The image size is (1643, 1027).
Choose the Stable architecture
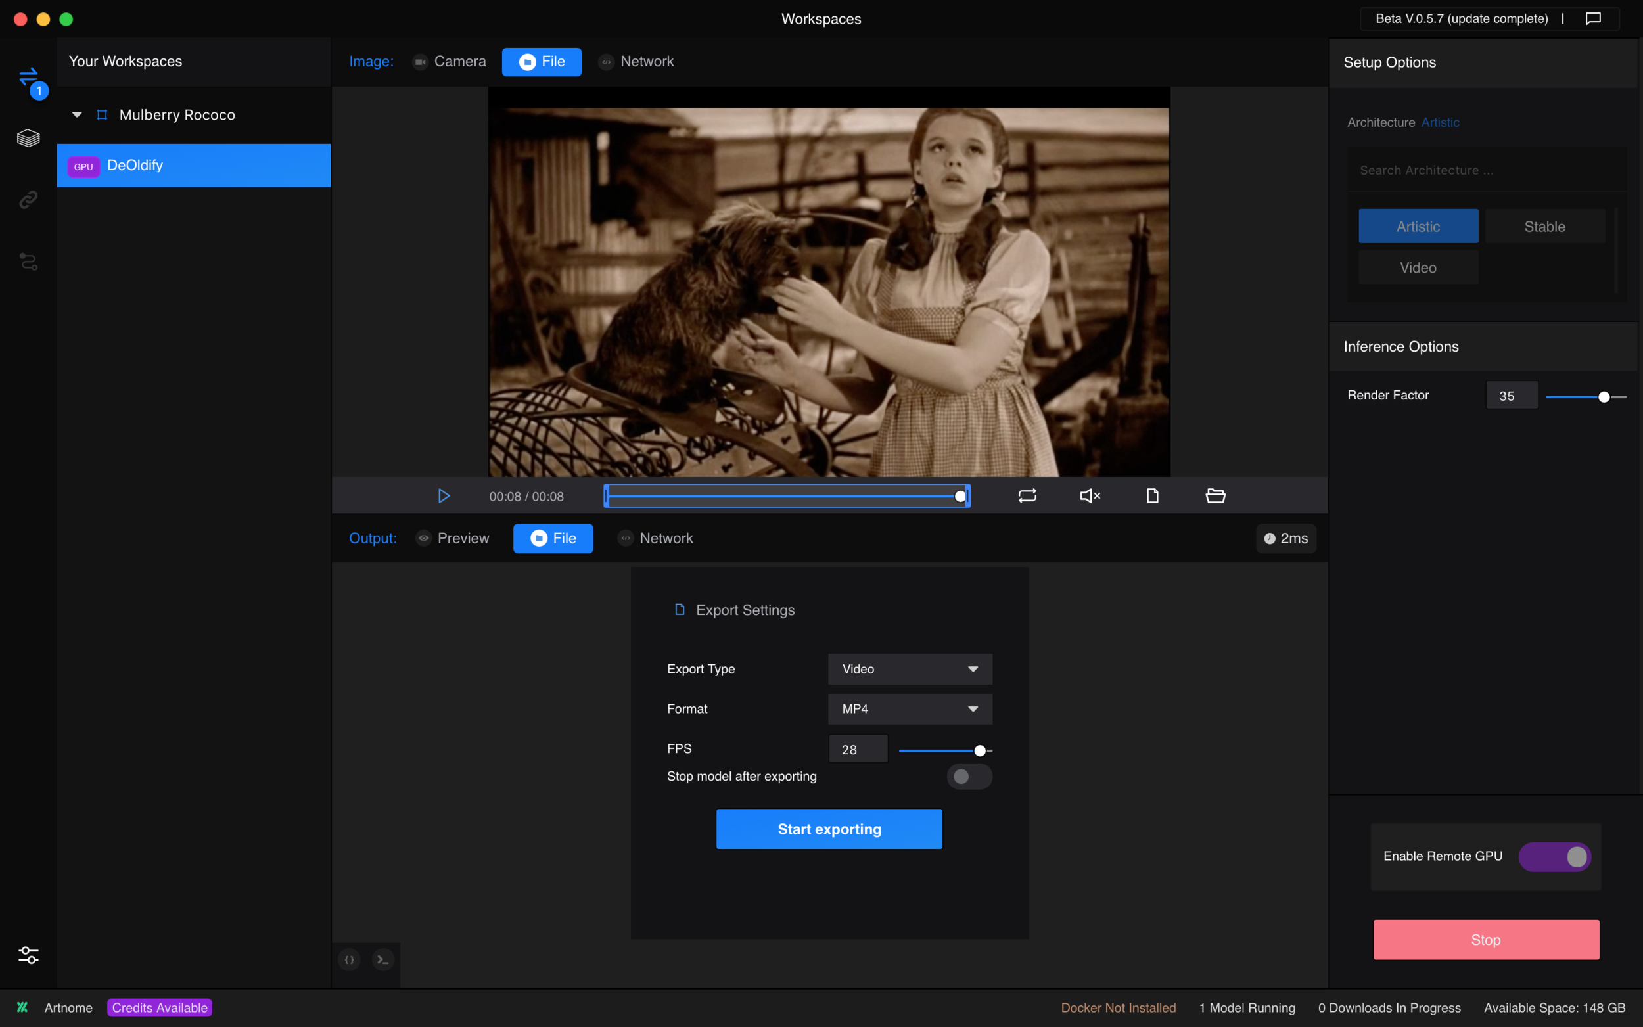pyautogui.click(x=1544, y=226)
